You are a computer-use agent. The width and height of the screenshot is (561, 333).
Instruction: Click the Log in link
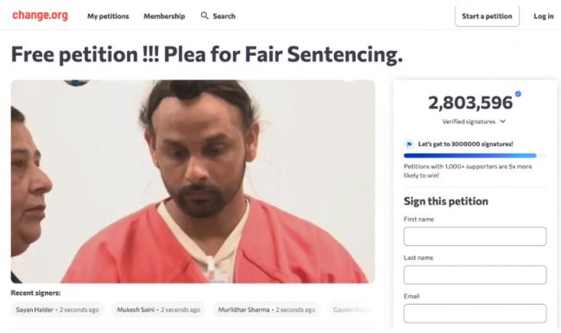(544, 16)
